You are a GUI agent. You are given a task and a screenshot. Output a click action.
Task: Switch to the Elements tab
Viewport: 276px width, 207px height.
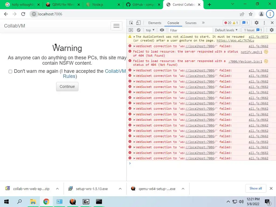pos(155,23)
